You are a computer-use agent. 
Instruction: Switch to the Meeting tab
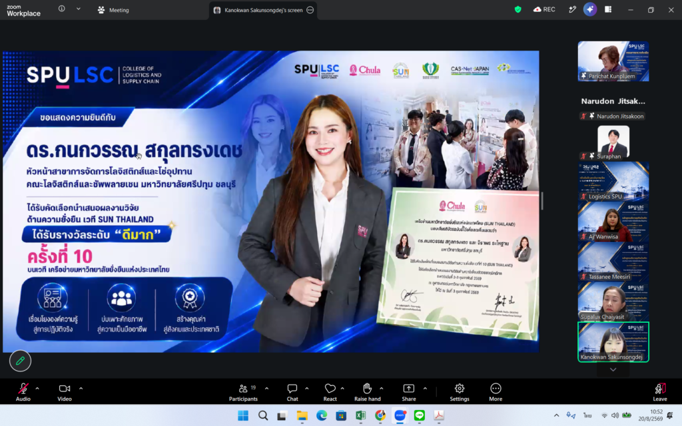click(113, 10)
